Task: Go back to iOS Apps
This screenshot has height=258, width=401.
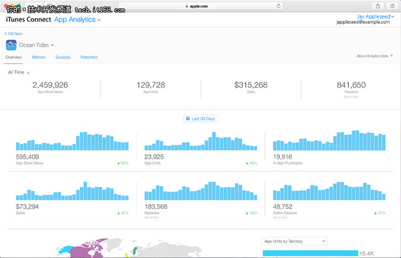Action: (x=14, y=33)
